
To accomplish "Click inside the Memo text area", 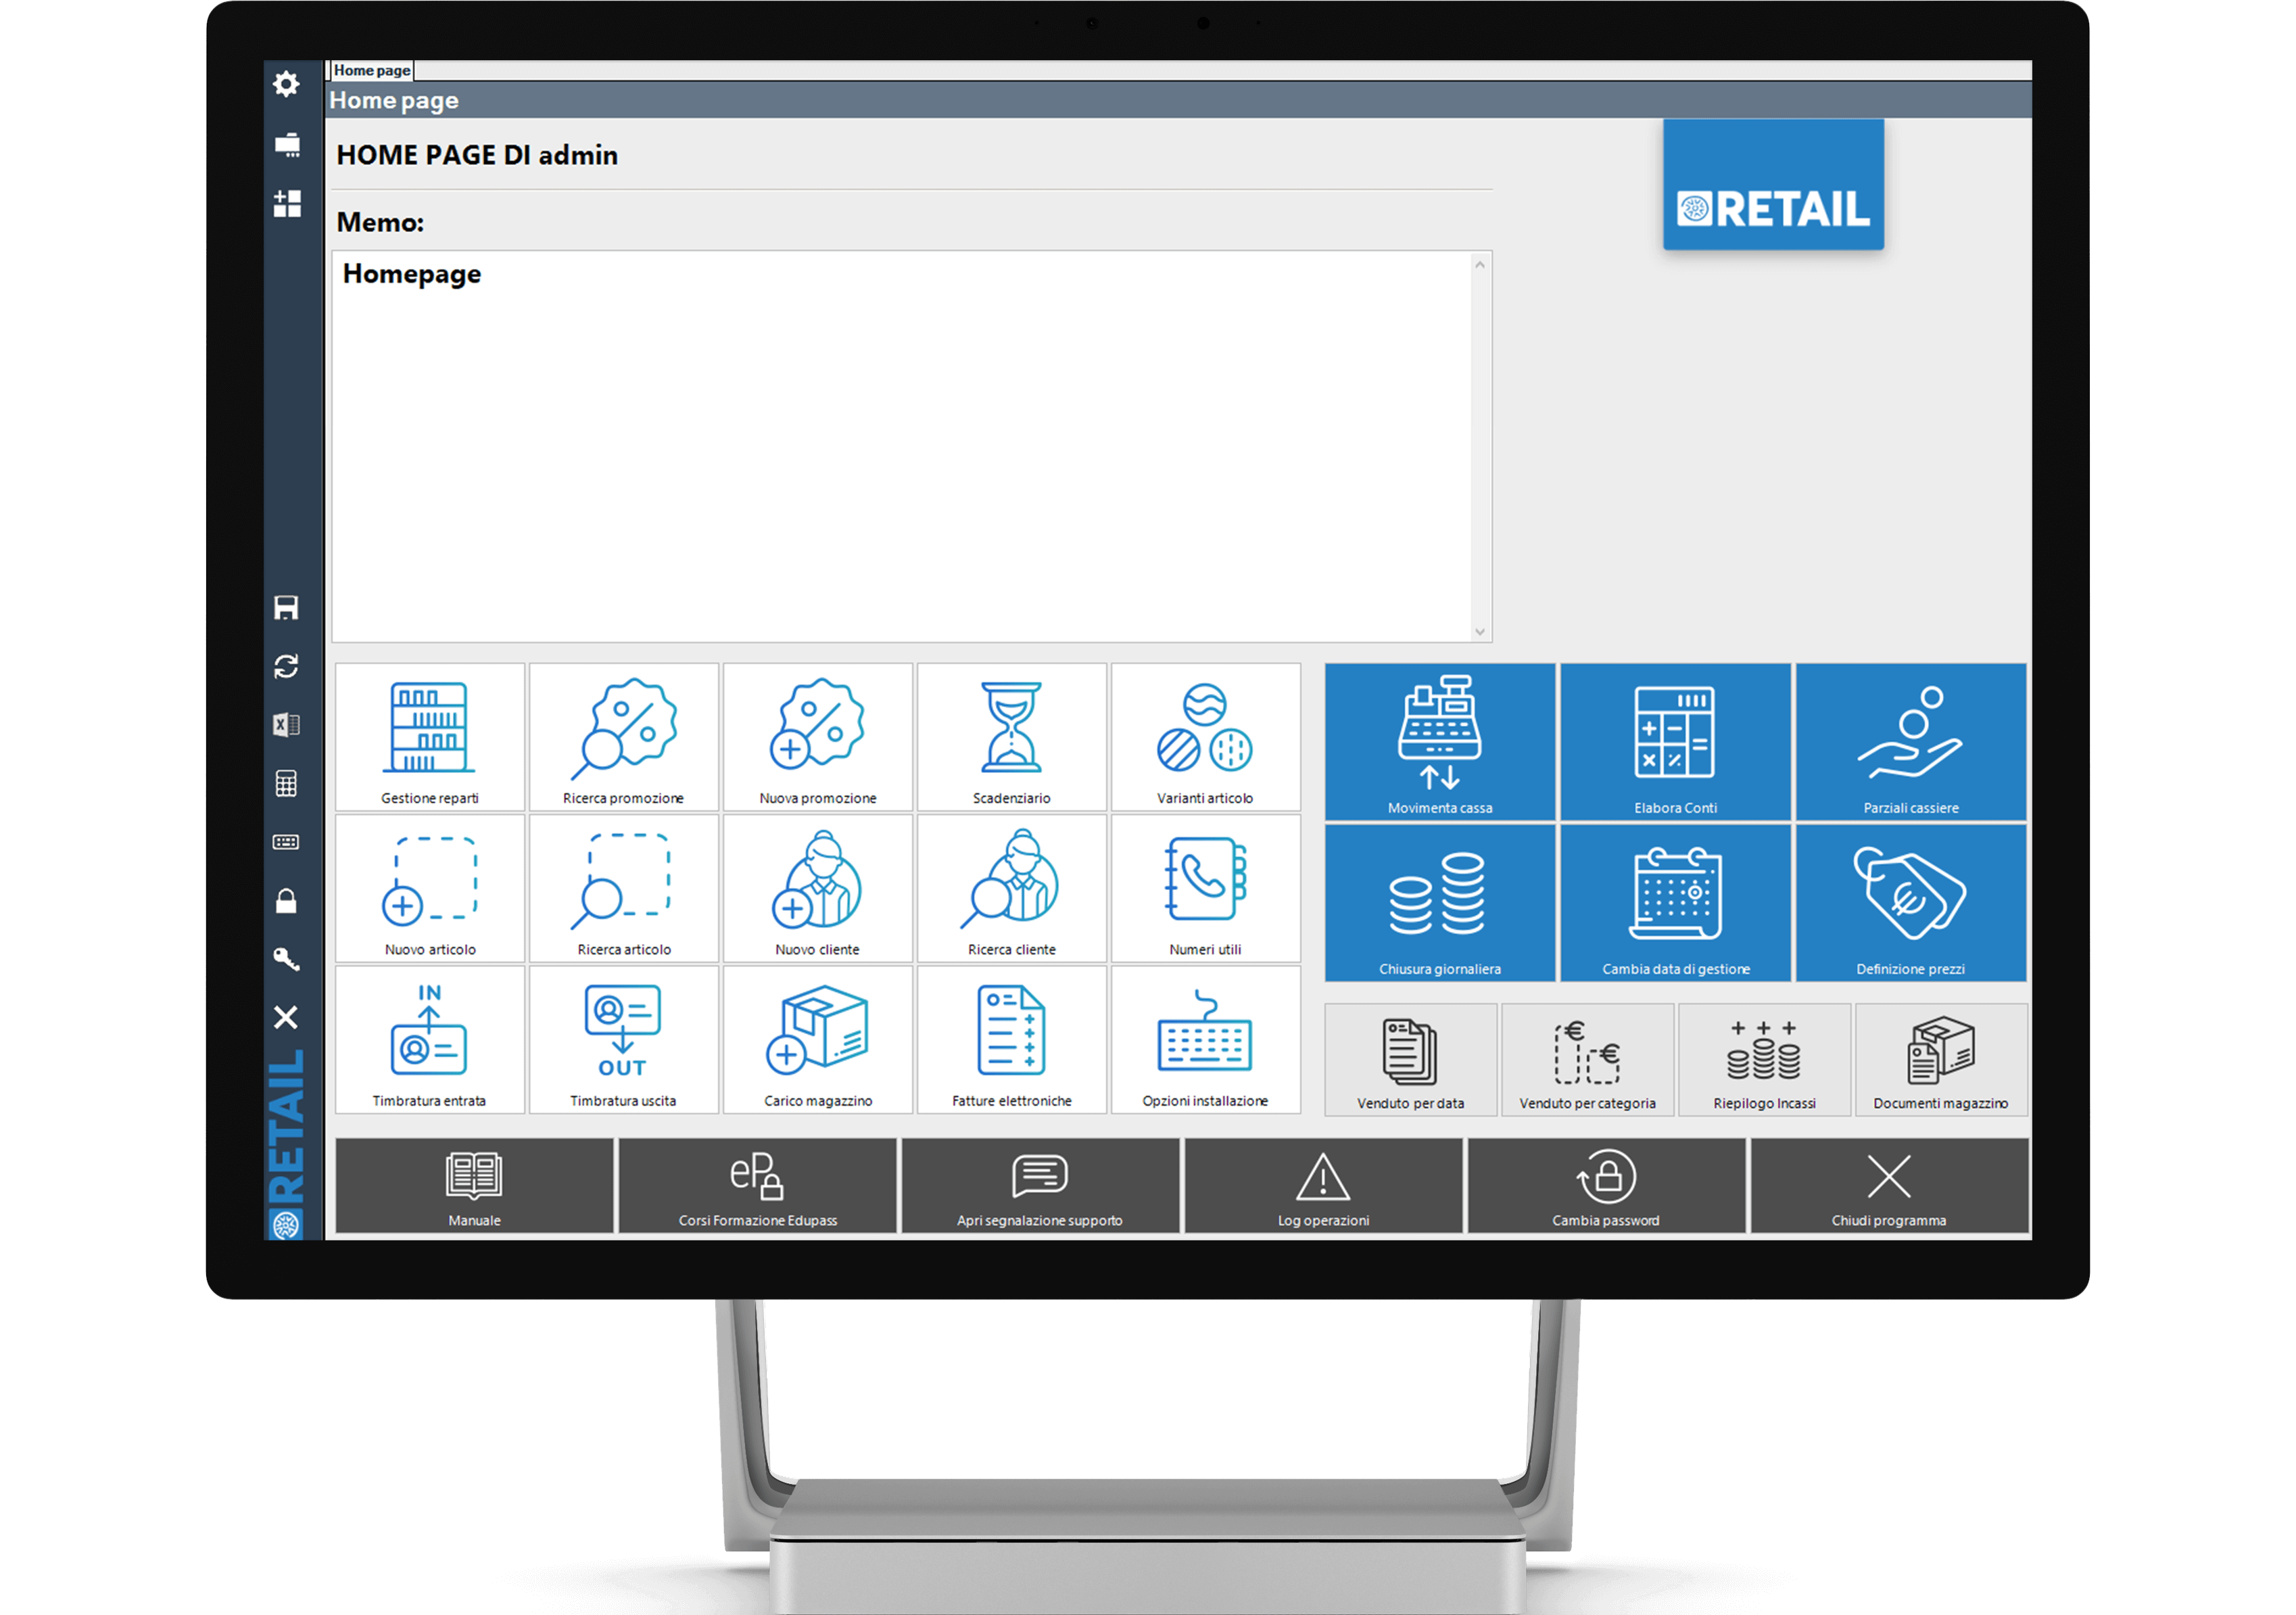I will 902,447.
